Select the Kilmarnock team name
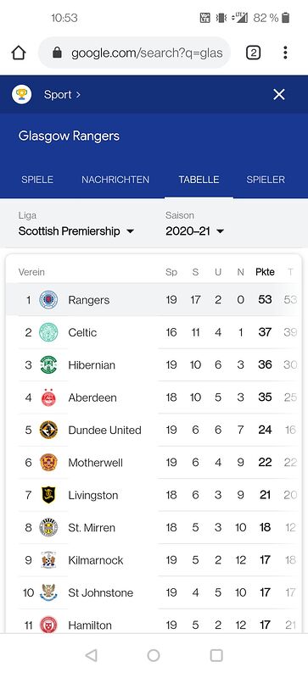308x678 pixels. (96, 560)
